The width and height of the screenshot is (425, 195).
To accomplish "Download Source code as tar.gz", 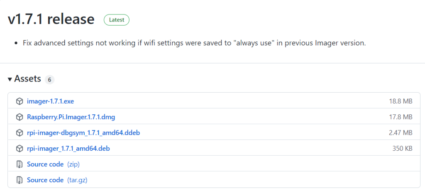I will tap(57, 180).
